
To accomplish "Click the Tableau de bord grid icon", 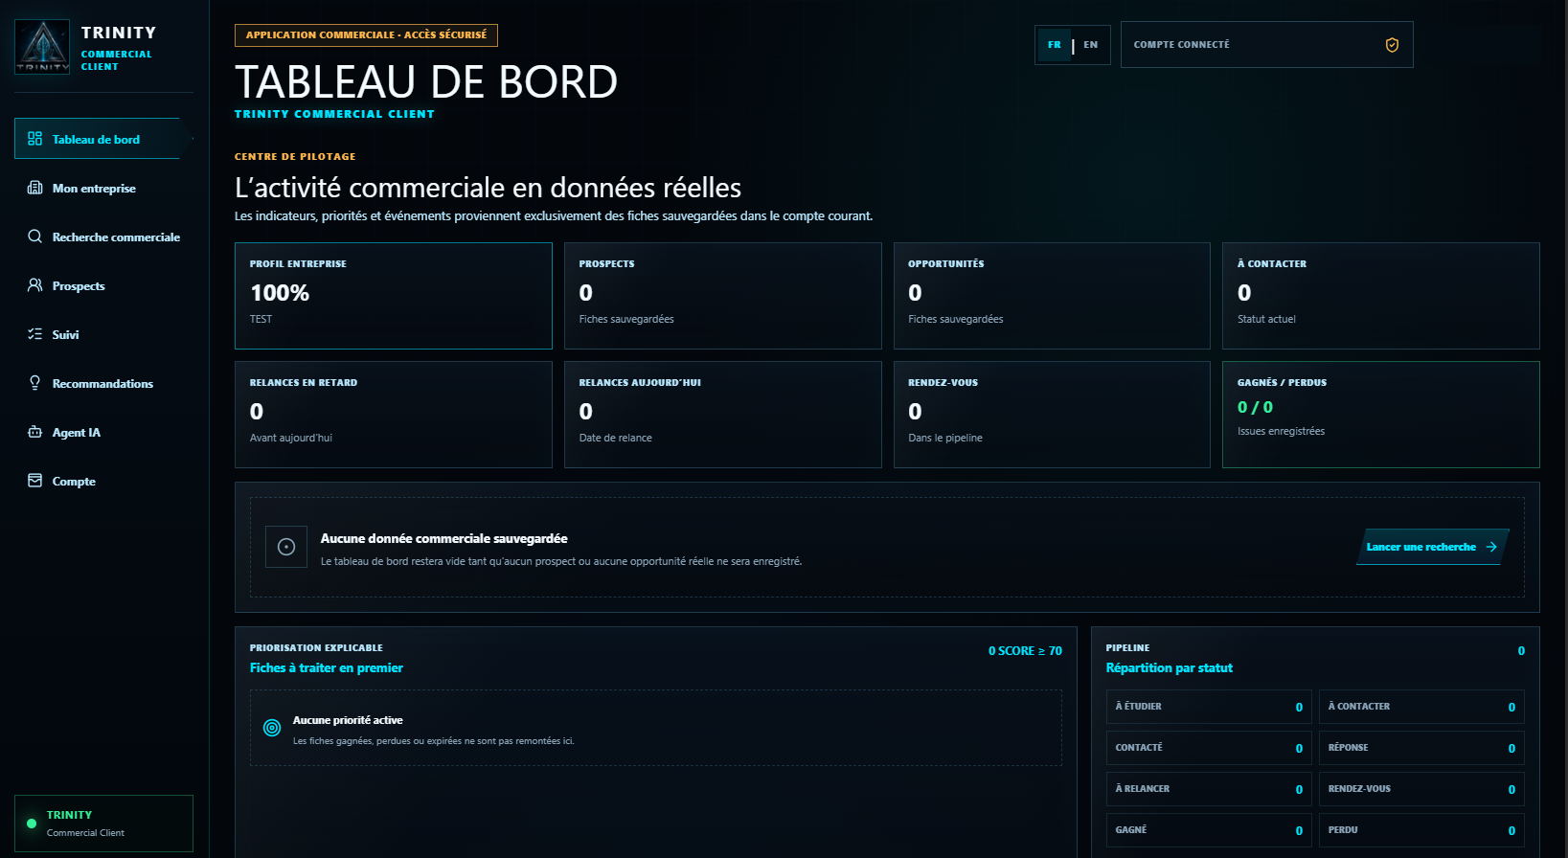I will pyautogui.click(x=35, y=139).
